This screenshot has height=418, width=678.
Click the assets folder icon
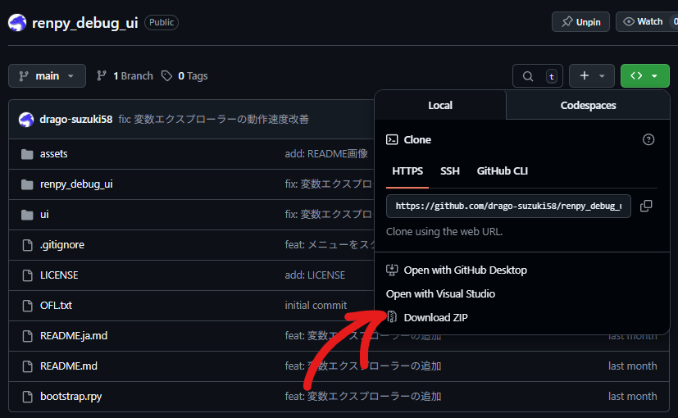(x=27, y=154)
